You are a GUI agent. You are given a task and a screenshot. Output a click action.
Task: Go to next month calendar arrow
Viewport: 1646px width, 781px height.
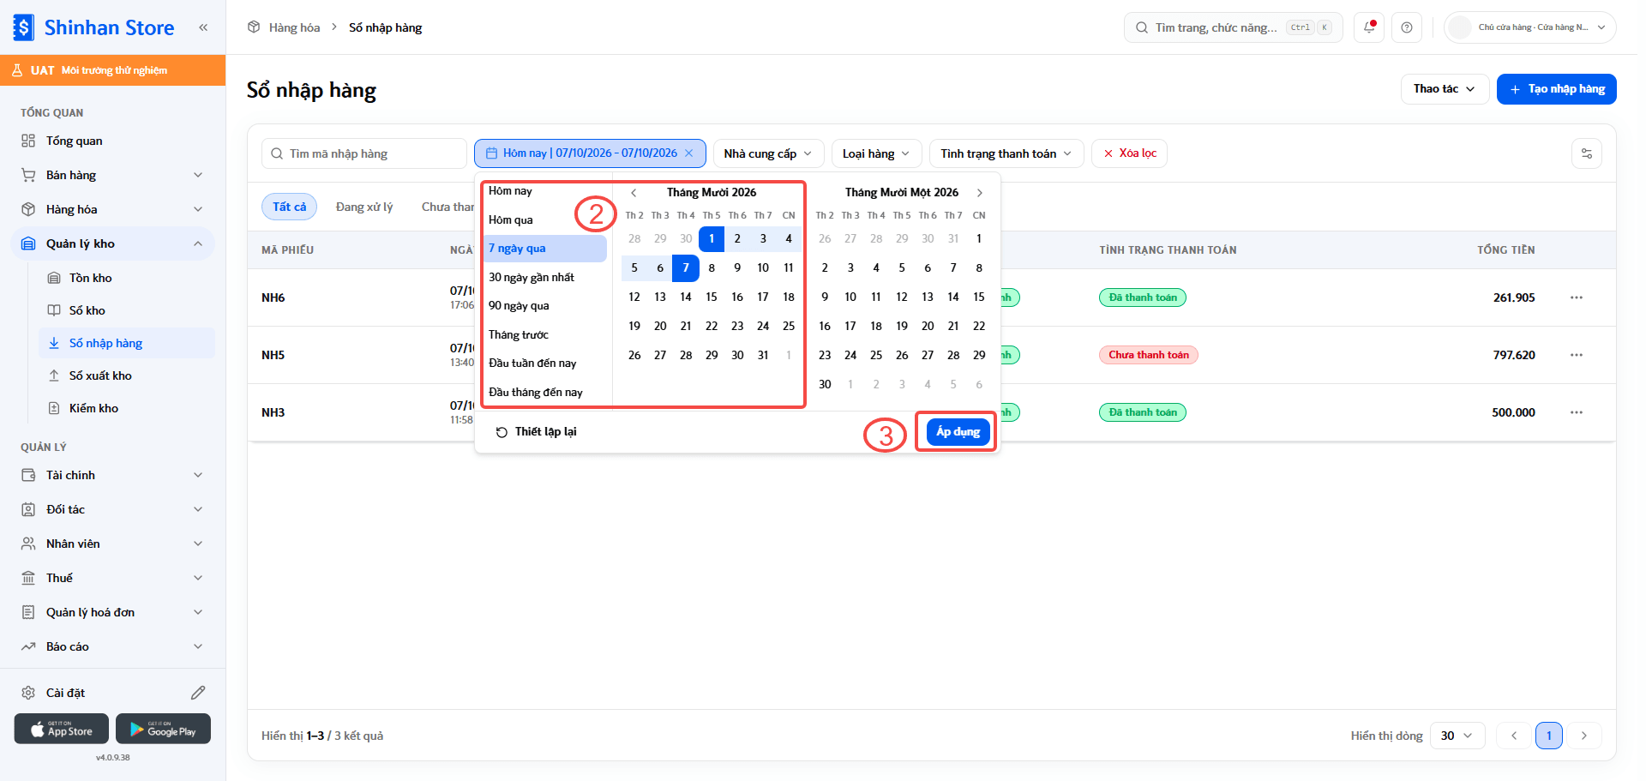[980, 193]
